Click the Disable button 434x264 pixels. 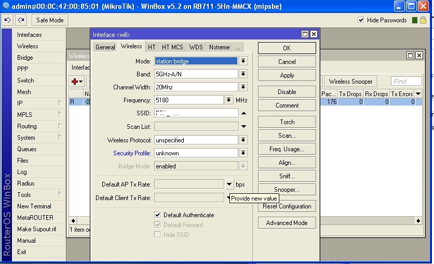287,91
